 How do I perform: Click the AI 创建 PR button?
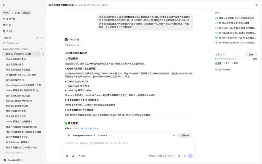(x=184, y=136)
